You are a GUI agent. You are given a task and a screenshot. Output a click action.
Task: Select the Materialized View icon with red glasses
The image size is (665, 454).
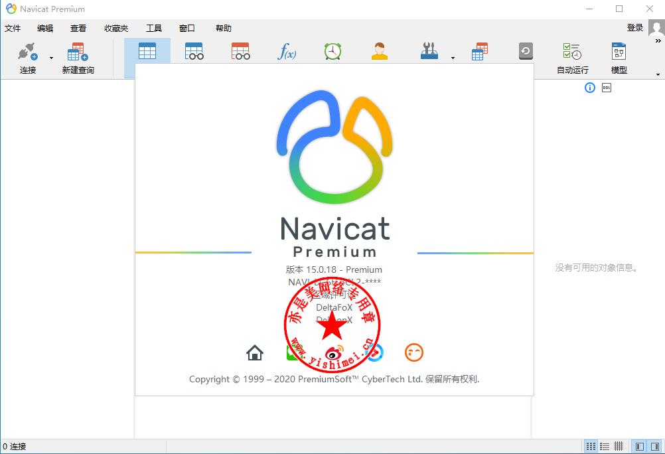[x=240, y=51]
